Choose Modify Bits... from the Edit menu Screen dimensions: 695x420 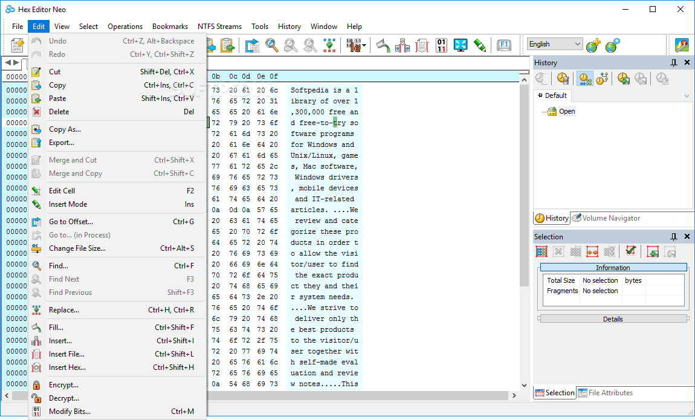pos(118,412)
